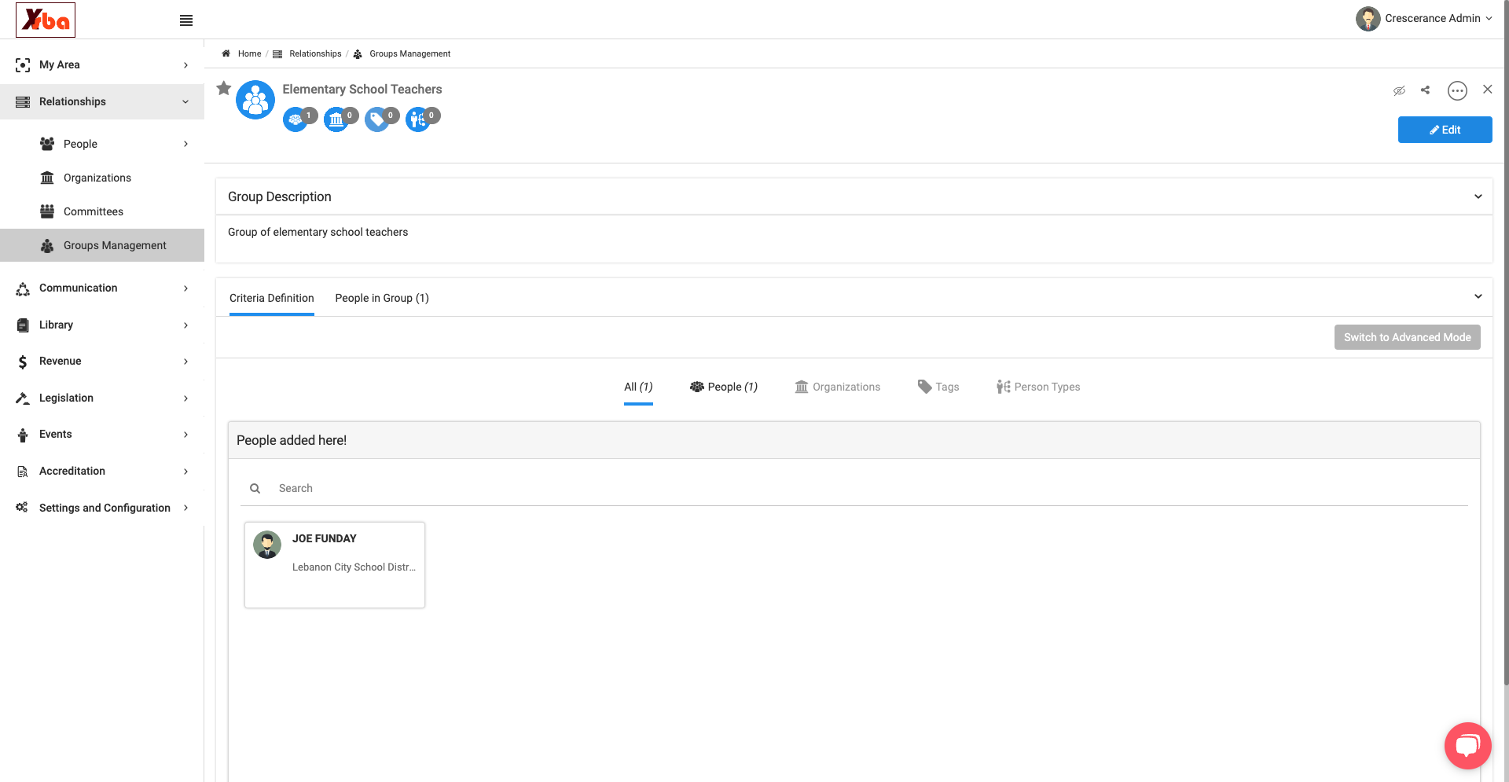Screen dimensions: 1509x782
Task: Click the search magnifier icon
Action: [255, 488]
